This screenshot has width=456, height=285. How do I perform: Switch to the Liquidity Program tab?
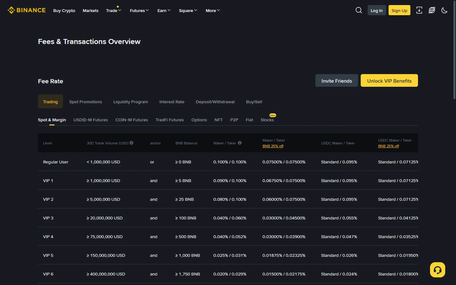click(131, 102)
